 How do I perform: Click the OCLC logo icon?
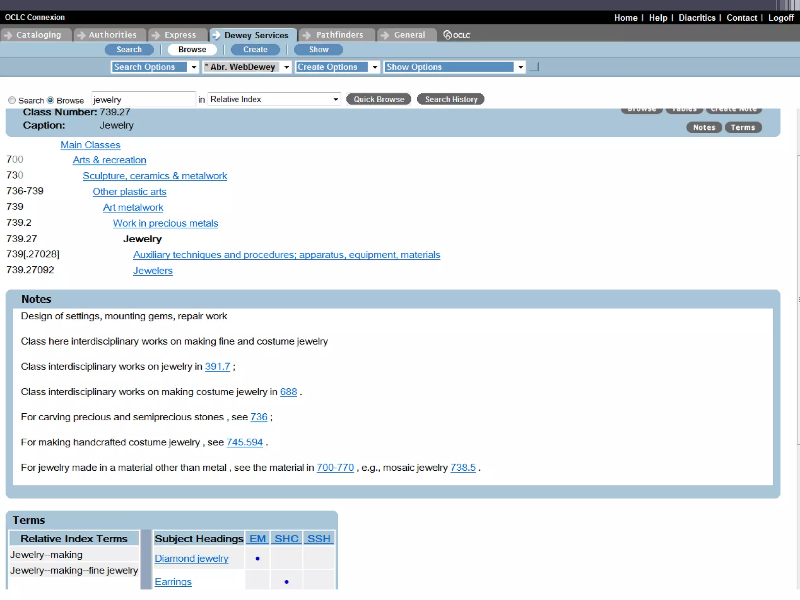(x=457, y=35)
